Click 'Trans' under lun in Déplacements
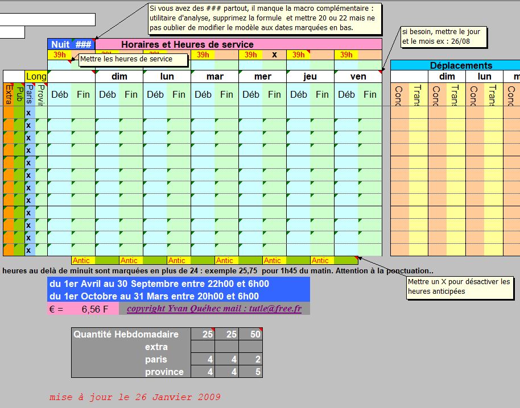 click(x=493, y=94)
